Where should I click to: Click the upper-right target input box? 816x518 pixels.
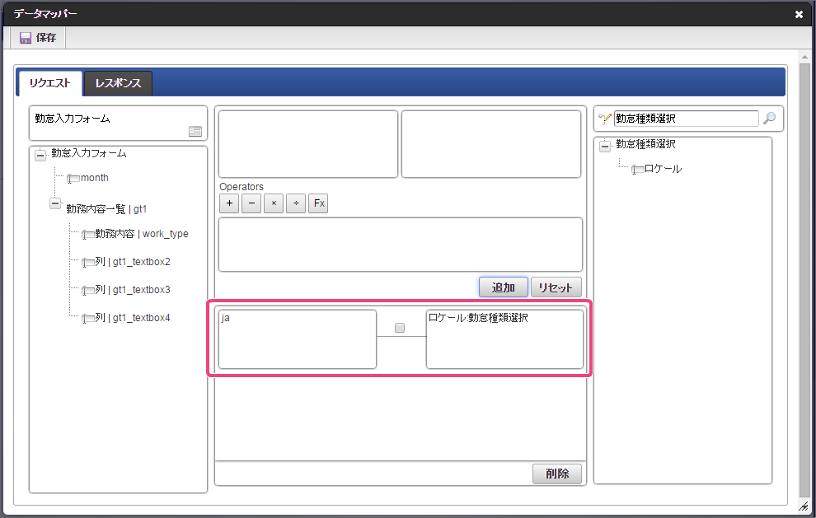pyautogui.click(x=491, y=144)
